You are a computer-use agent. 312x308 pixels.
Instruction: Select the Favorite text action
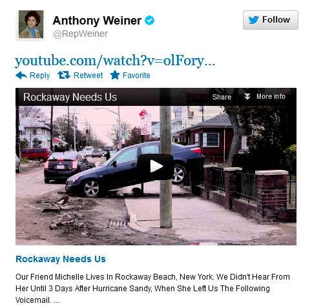click(x=136, y=76)
